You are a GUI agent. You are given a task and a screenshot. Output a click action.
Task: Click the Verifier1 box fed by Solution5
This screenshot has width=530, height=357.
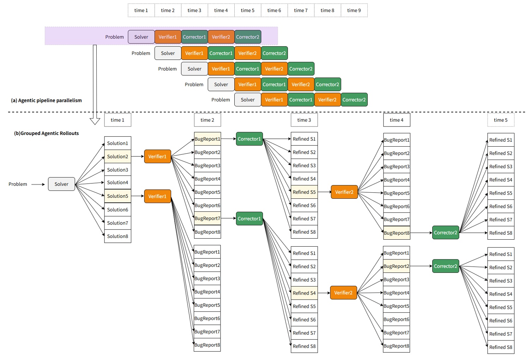pos(157,196)
